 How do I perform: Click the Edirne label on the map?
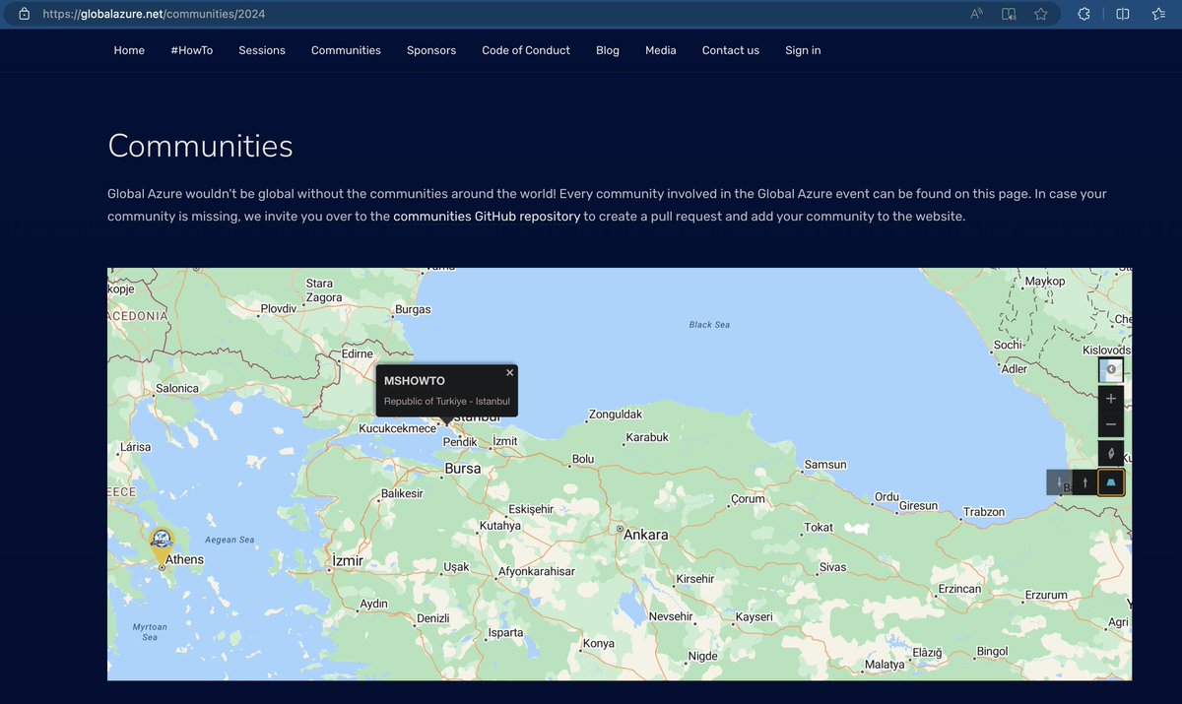(x=358, y=354)
